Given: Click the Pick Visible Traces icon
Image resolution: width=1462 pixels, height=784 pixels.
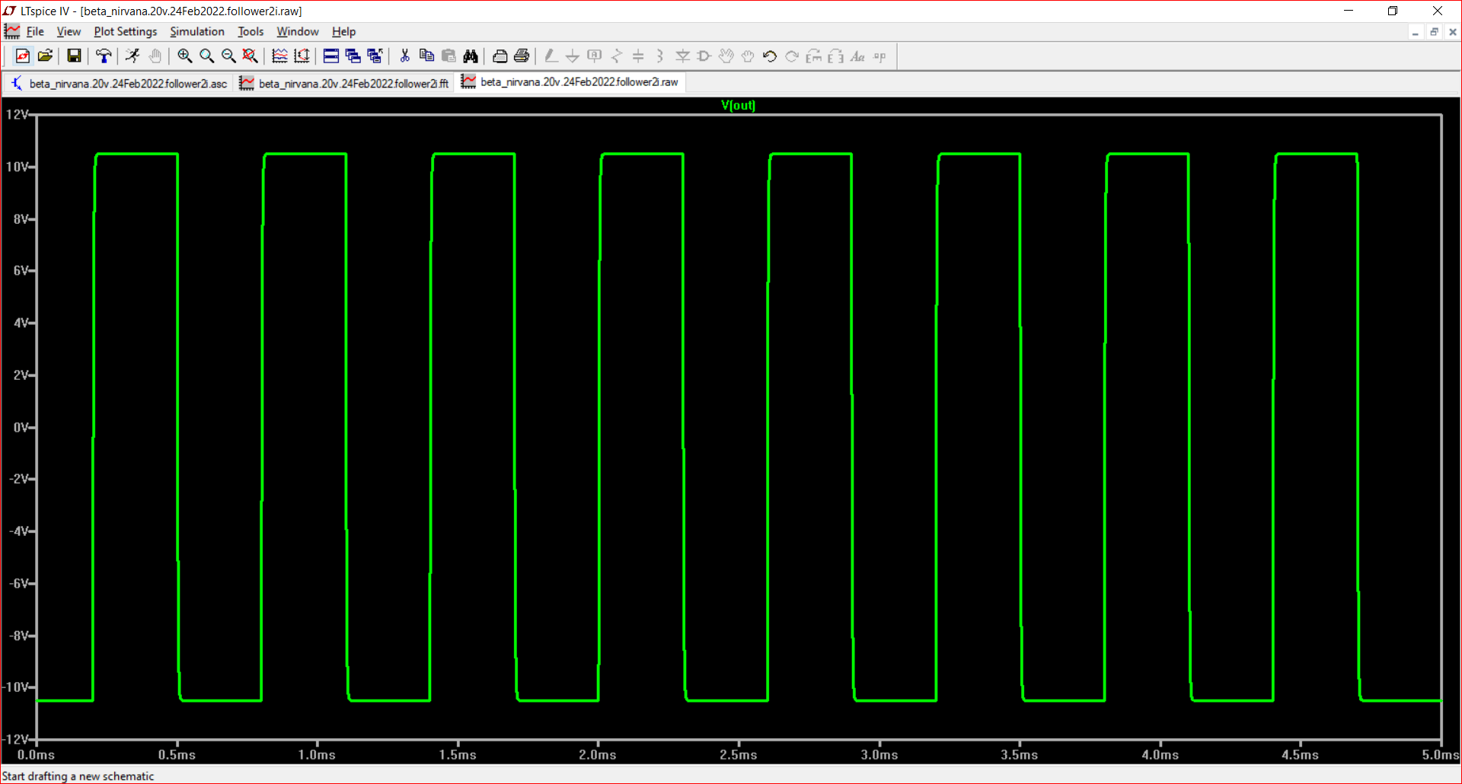Looking at the screenshot, I should [279, 56].
